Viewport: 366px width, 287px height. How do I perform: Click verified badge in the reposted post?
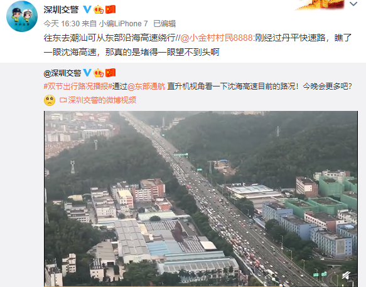point(87,73)
